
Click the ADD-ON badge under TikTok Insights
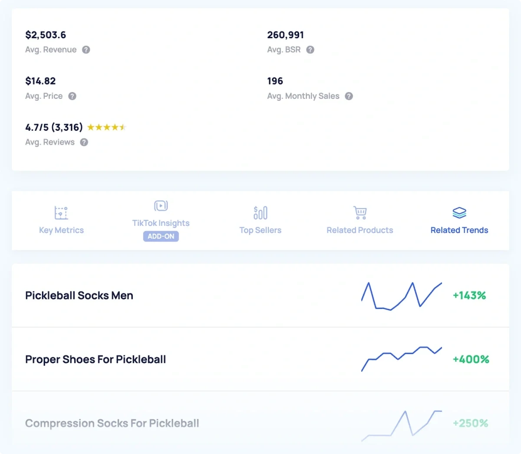click(x=161, y=236)
